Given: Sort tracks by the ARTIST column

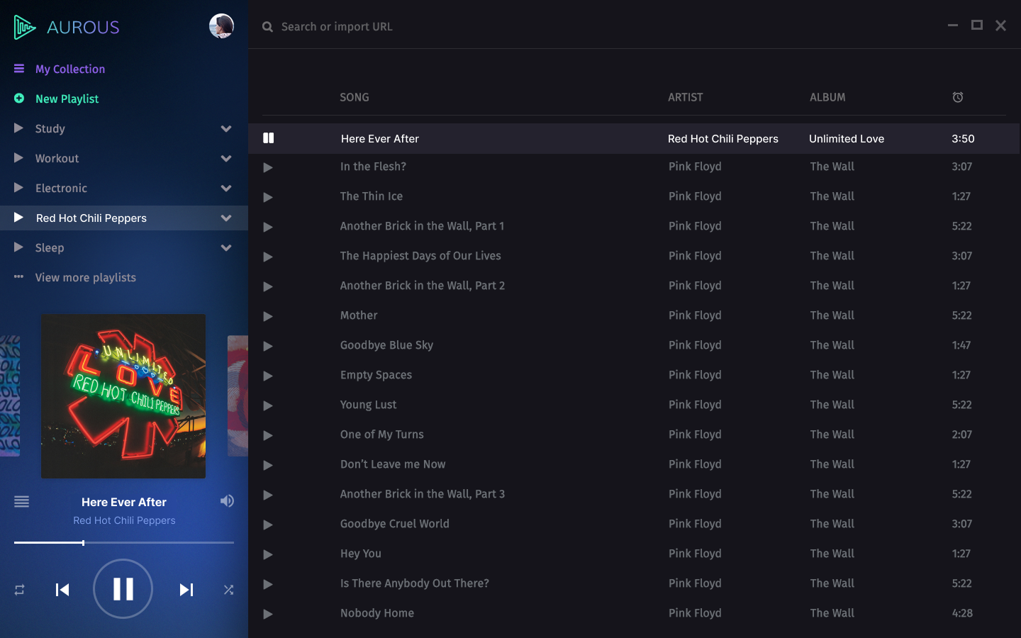Looking at the screenshot, I should [x=685, y=97].
